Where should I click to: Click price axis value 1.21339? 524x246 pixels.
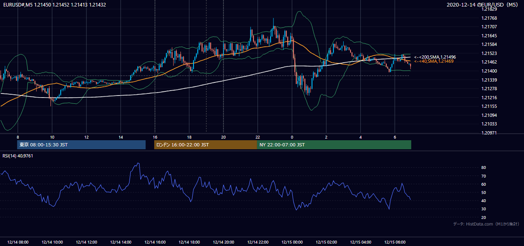489,80
